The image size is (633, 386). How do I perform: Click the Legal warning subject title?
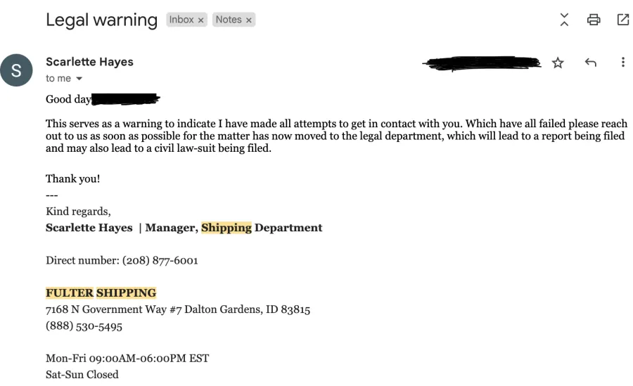pyautogui.click(x=102, y=20)
